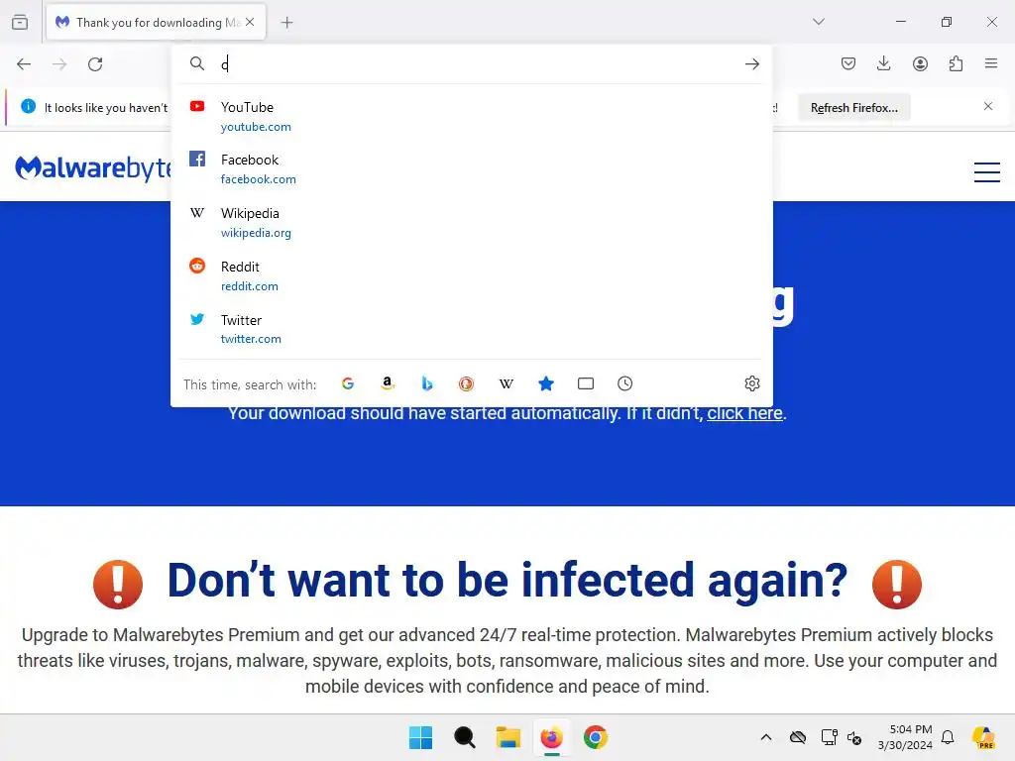Select the Twitter suggestion
The image size is (1015, 761).
(471, 329)
